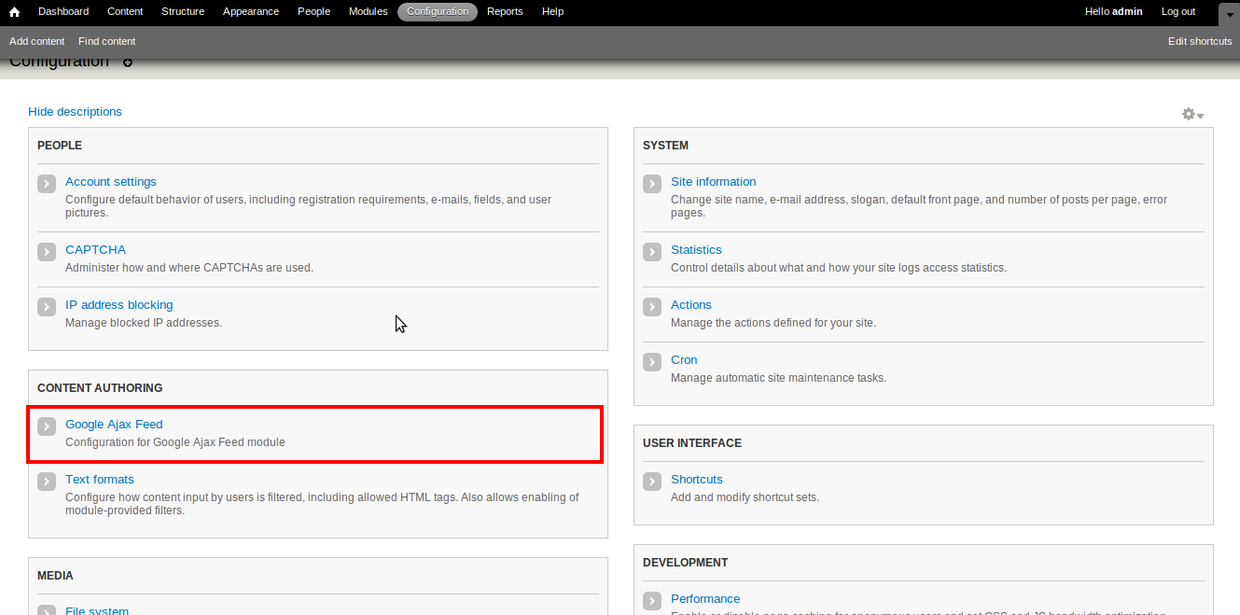Log out of the site

click(1178, 11)
